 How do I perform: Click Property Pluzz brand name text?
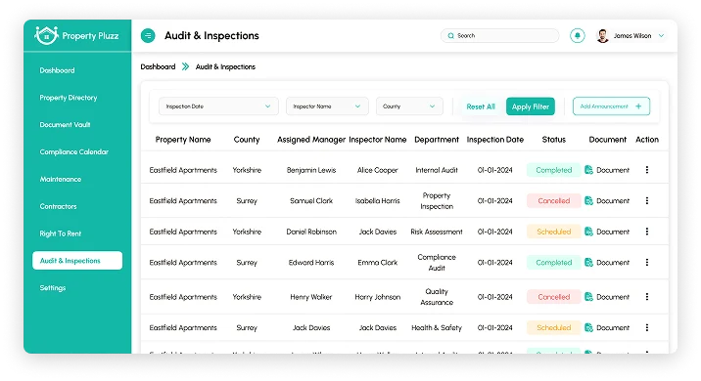click(x=90, y=36)
